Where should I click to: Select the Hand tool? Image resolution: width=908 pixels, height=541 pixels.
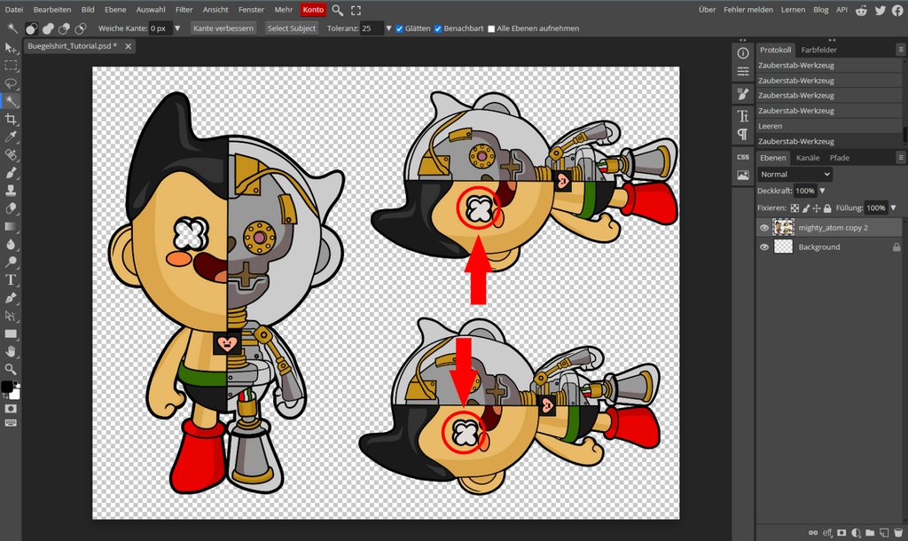coord(11,351)
